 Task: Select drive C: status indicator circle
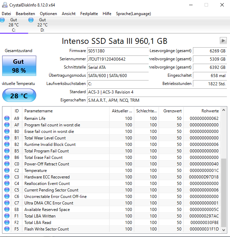coord(2,20)
